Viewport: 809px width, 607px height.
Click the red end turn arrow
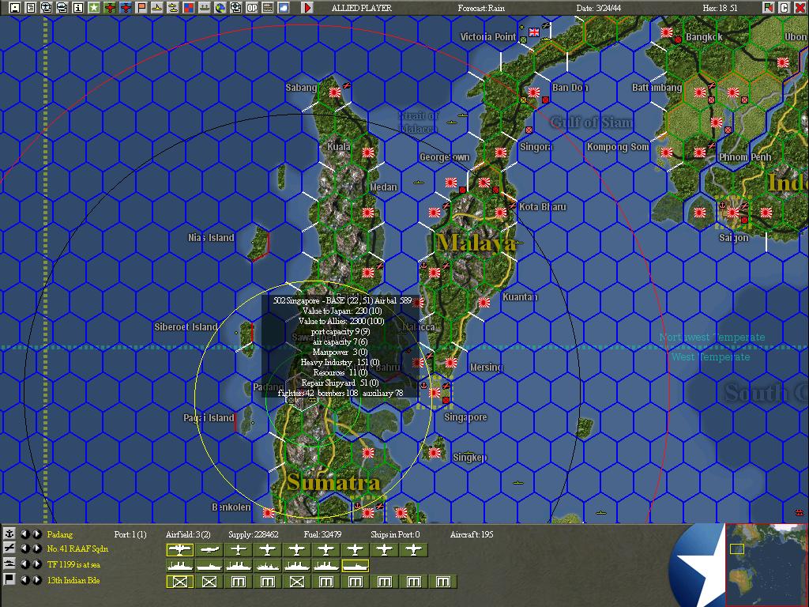(x=307, y=7)
